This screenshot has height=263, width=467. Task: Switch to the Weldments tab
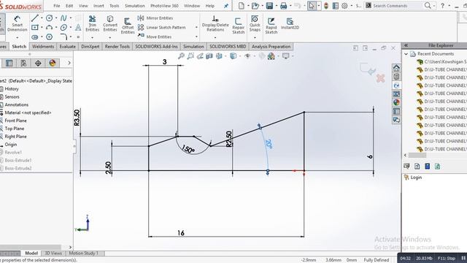[43, 47]
